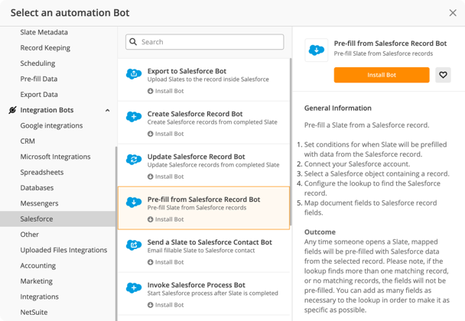The image size is (465, 321).
Task: Click the bot list vertical scrollbar
Action: 291,142
